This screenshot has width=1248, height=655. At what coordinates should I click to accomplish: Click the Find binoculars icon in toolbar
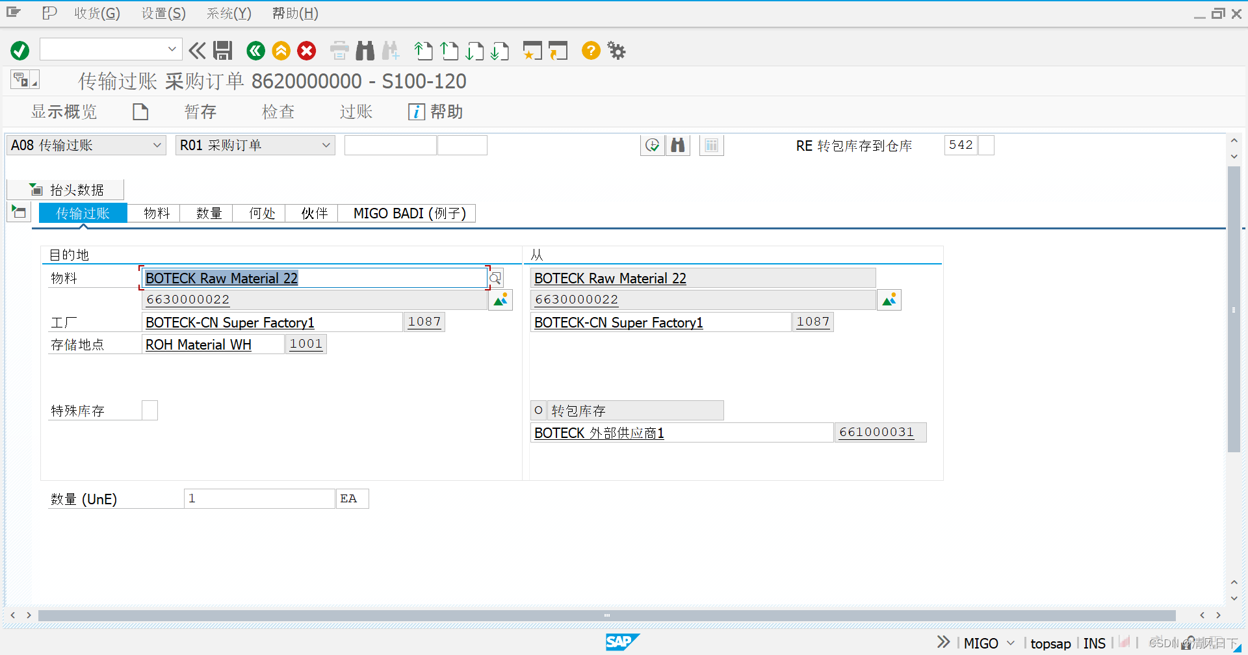pos(365,50)
